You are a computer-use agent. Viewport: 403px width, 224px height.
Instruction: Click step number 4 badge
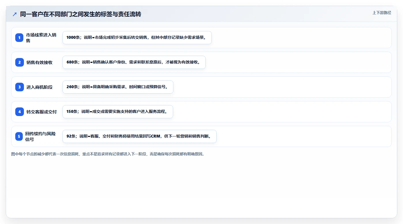(20, 112)
